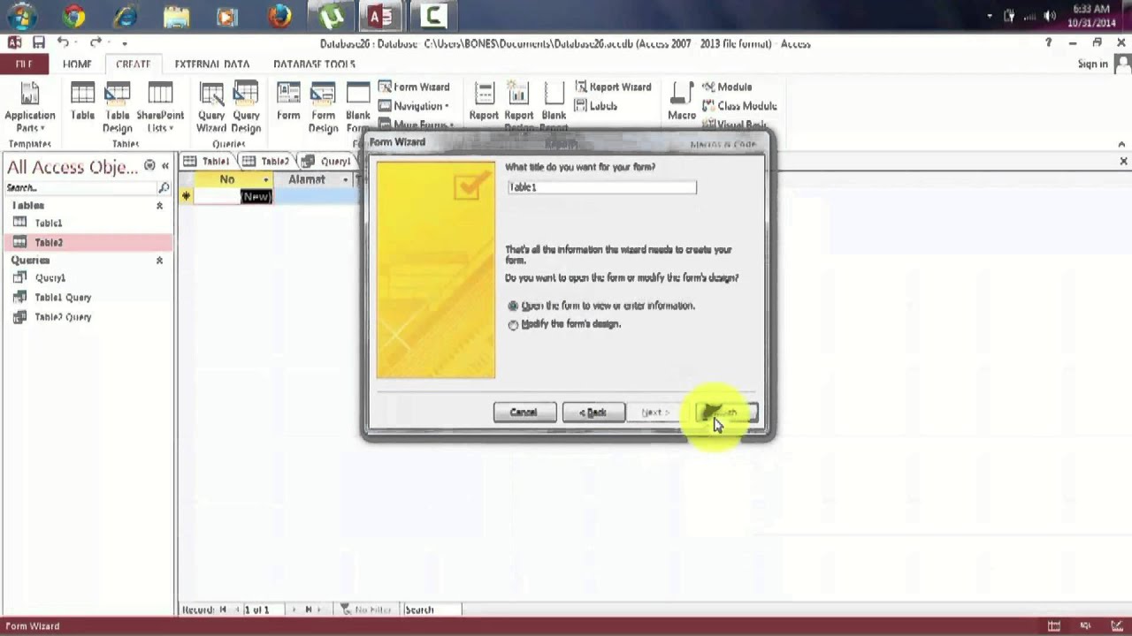Viewport: 1132px width, 636px height.
Task: Open Chrome from Windows taskbar
Action: point(74,16)
